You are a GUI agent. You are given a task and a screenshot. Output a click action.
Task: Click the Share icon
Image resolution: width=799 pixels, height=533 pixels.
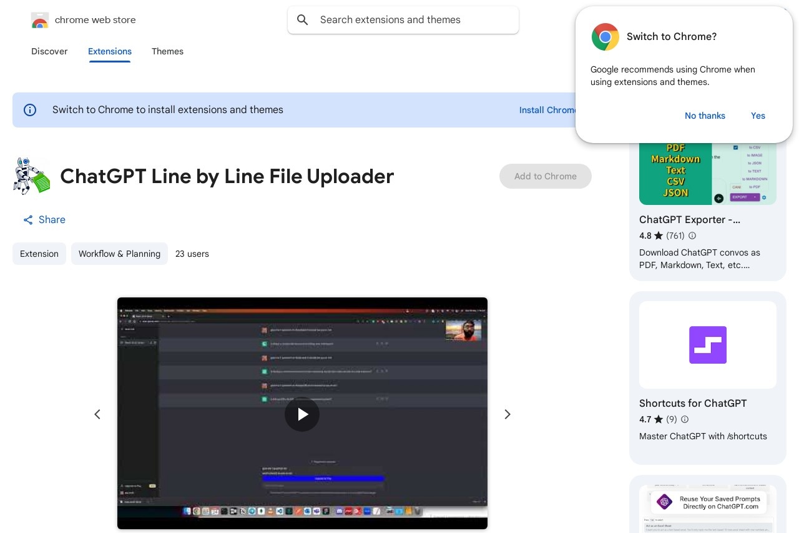point(28,220)
